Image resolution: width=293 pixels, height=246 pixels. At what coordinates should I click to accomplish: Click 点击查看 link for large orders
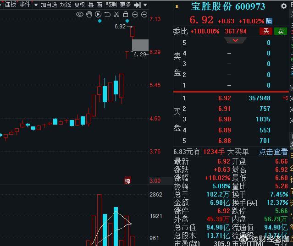pyautogui.click(x=273, y=152)
